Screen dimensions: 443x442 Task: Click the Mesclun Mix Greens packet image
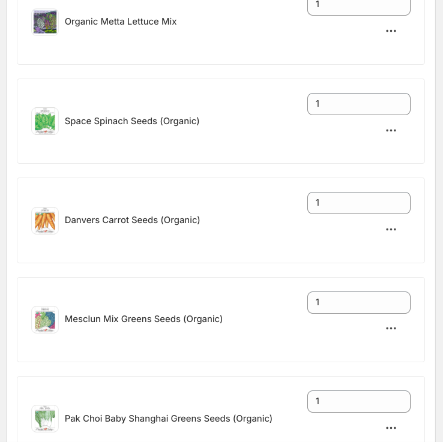[x=45, y=320]
